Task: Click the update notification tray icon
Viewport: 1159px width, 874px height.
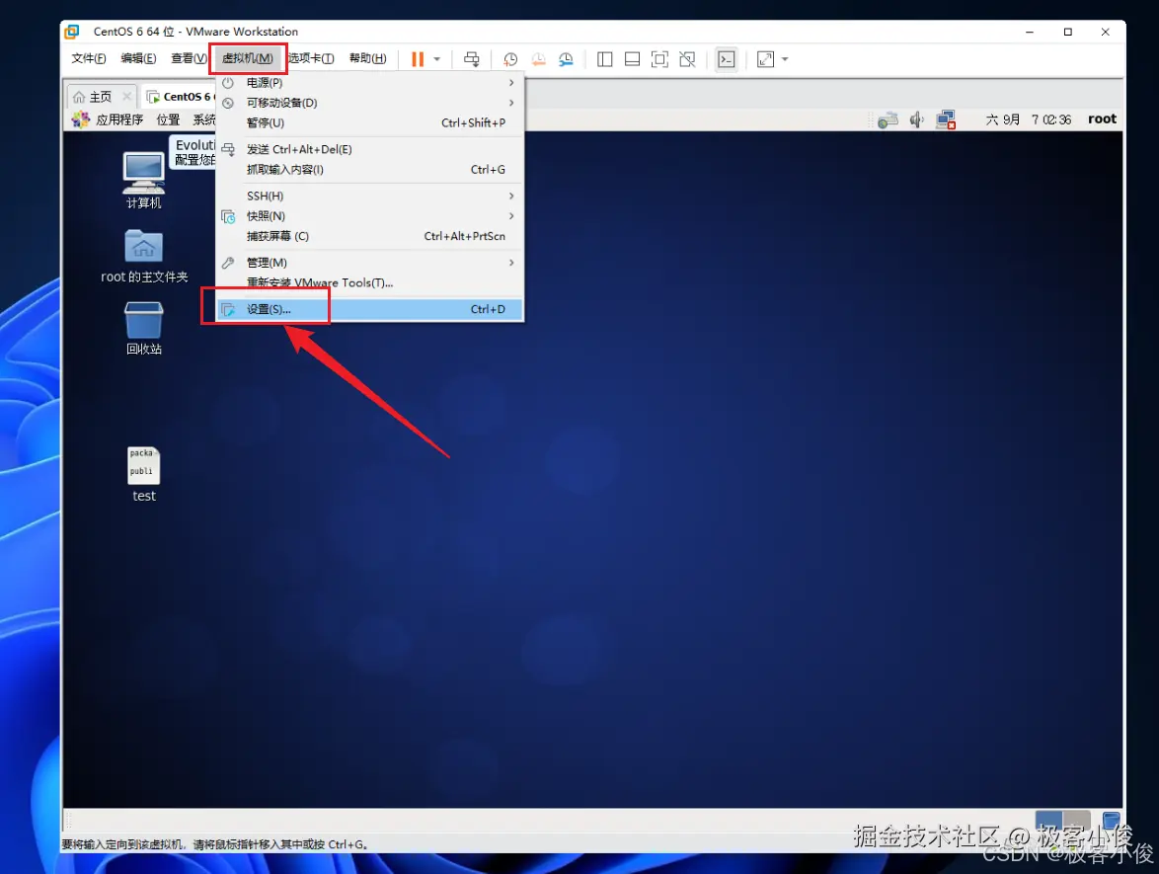Action: (888, 119)
